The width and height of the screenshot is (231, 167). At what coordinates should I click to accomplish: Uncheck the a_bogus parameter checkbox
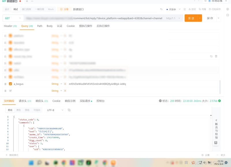[10, 84]
